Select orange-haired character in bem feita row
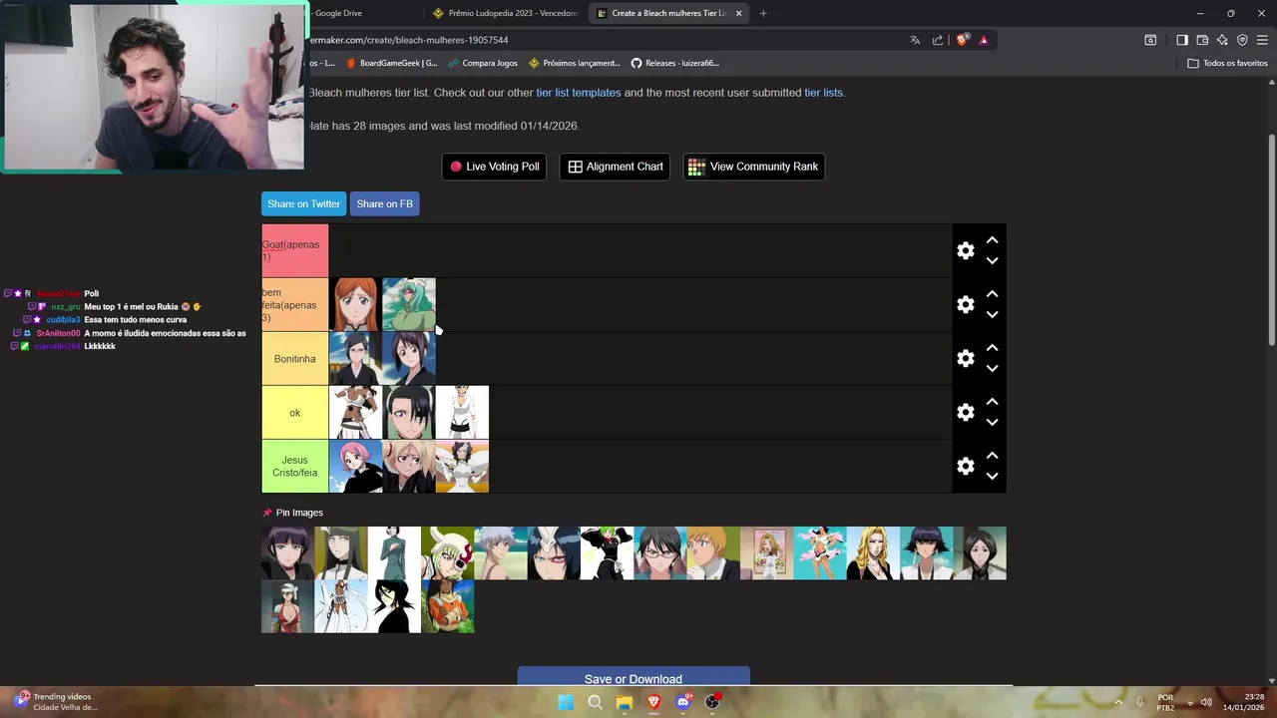The height and width of the screenshot is (718, 1277). 355,304
